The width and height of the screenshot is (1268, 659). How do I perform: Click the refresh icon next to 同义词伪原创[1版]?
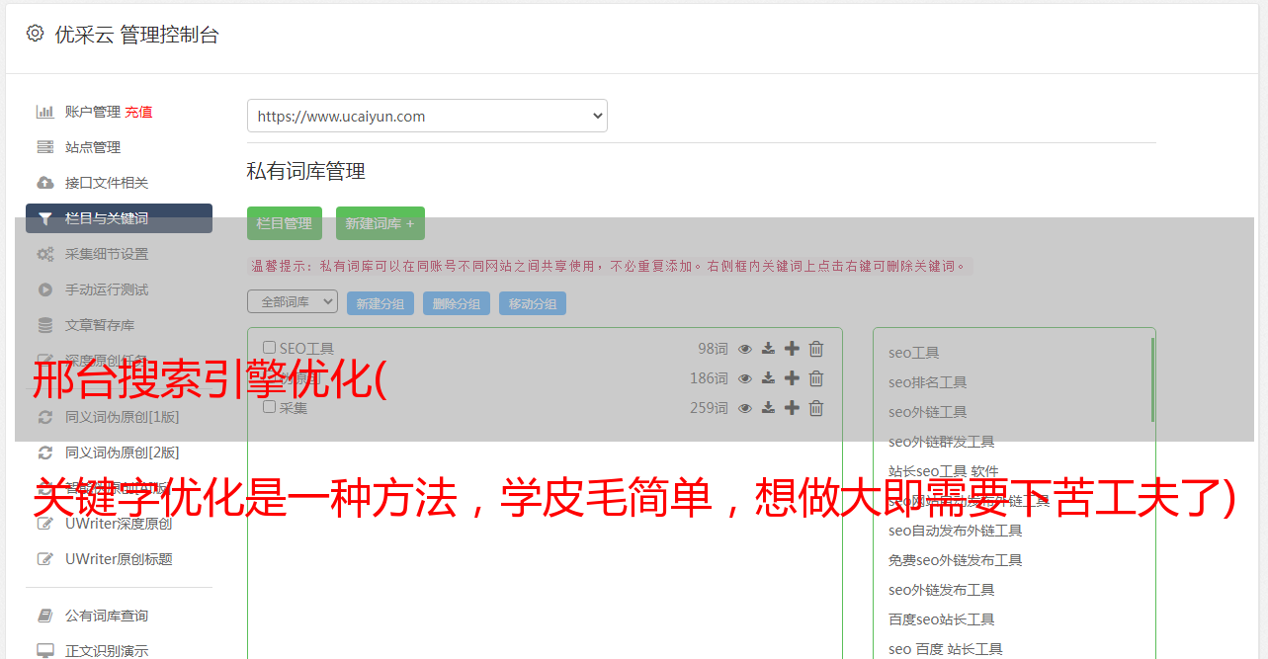pos(44,417)
